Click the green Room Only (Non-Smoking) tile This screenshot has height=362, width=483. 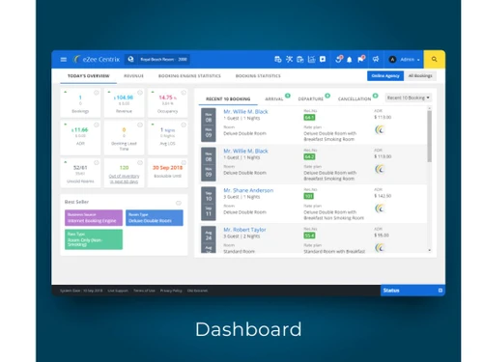point(94,239)
